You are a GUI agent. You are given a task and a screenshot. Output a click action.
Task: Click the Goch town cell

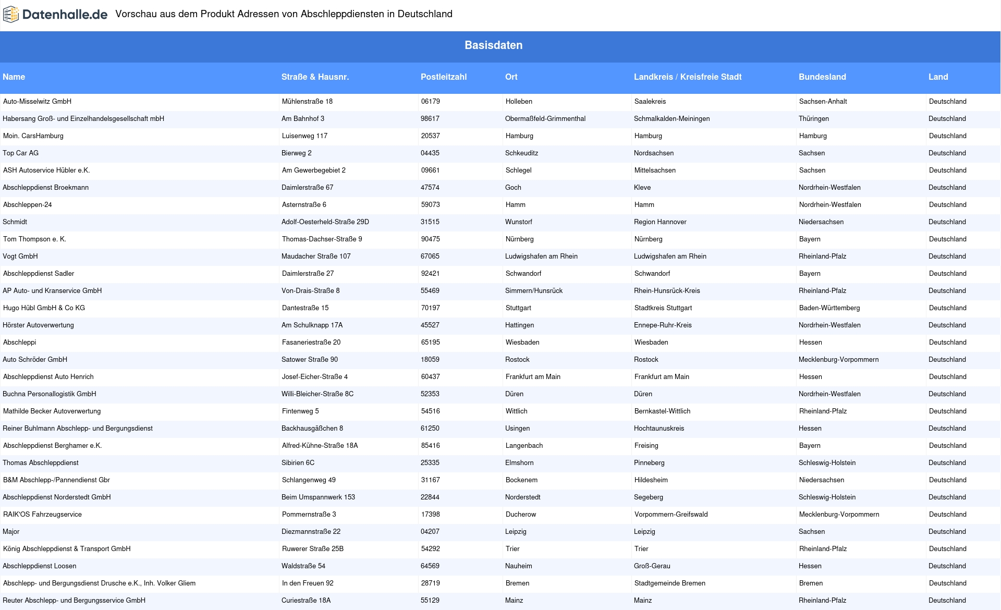[x=513, y=188]
